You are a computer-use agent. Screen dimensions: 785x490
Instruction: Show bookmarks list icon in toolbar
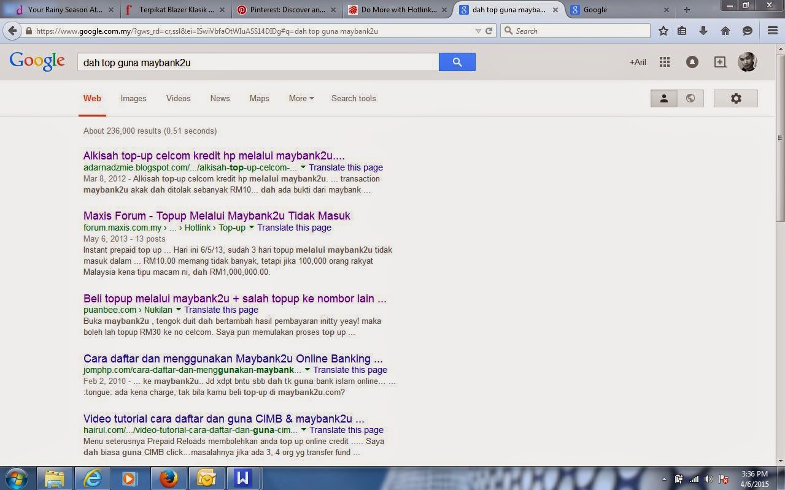point(683,31)
